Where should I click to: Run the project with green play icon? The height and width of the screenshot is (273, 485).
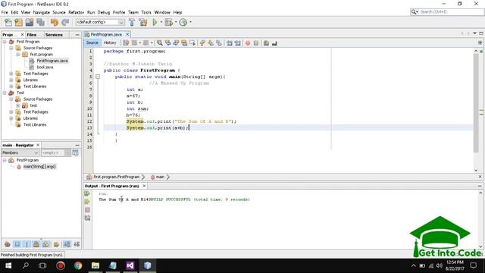[x=155, y=22]
